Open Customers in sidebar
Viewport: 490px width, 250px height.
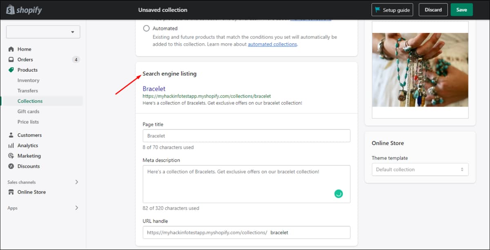click(x=29, y=135)
